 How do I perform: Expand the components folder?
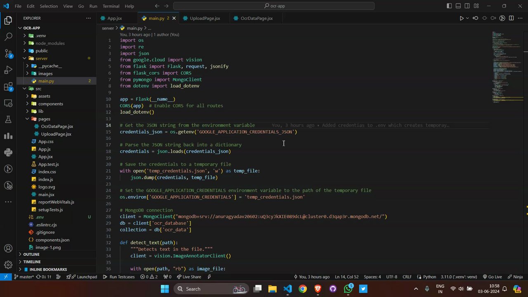28,104
